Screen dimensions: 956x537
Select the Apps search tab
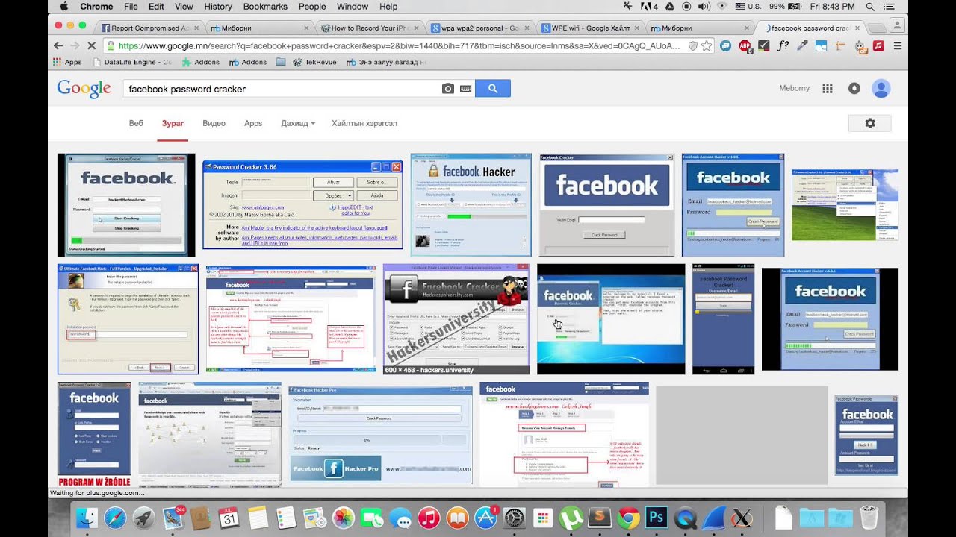pos(253,123)
